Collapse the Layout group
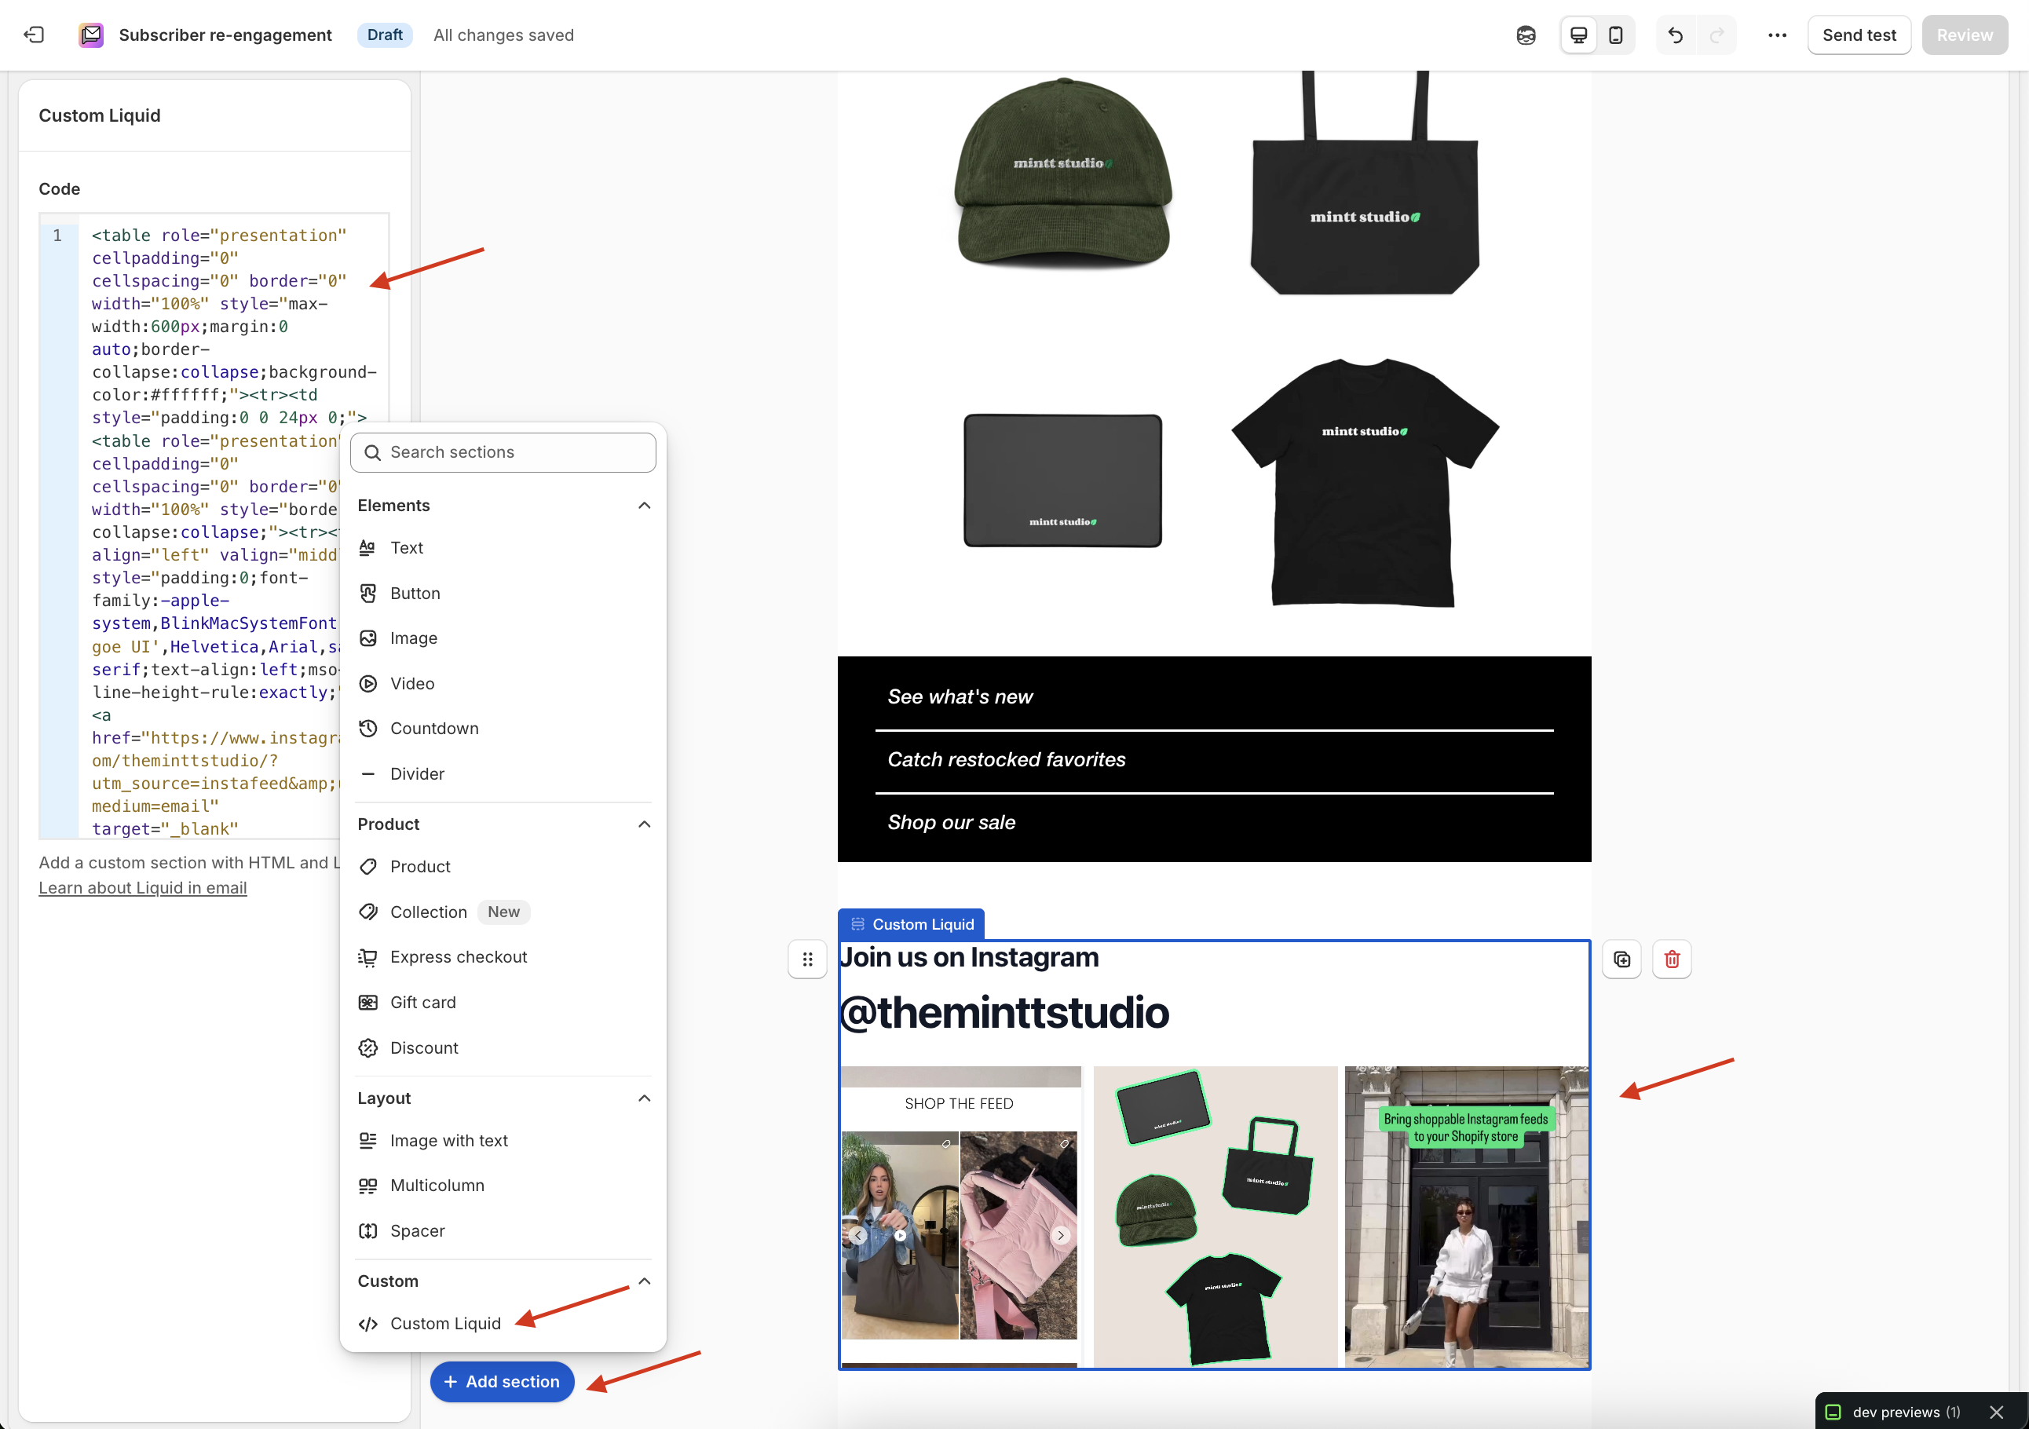Image resolution: width=2029 pixels, height=1429 pixels. point(644,1098)
